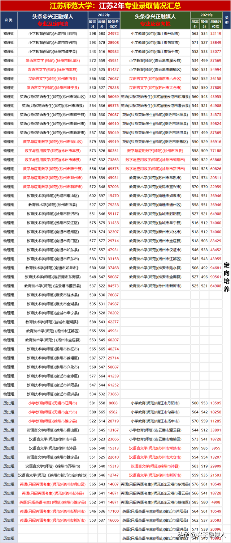Select rank value 32307
Viewport: 231px width, 543px height.
[x=113, y=232]
